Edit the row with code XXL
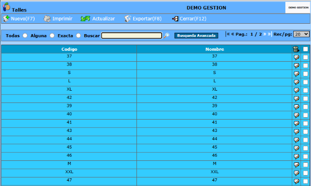 point(296,173)
